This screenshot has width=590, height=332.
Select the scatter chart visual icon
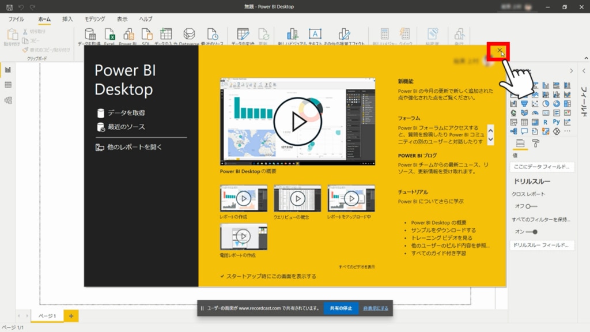click(x=535, y=104)
